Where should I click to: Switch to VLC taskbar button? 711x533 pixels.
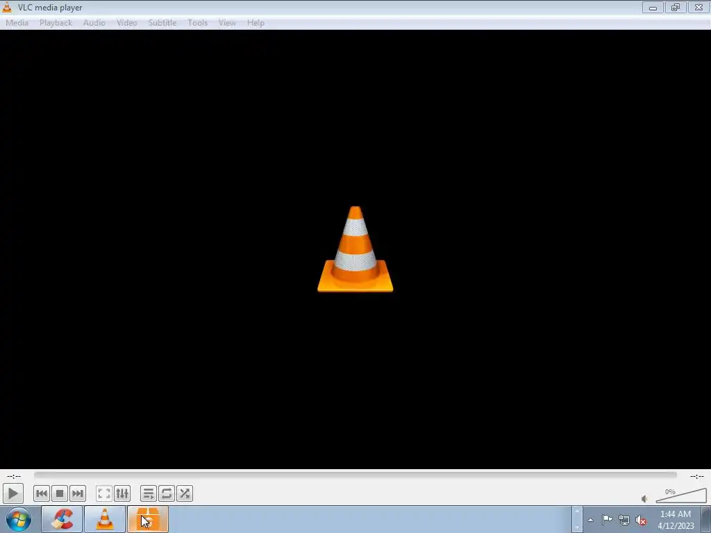tap(105, 519)
